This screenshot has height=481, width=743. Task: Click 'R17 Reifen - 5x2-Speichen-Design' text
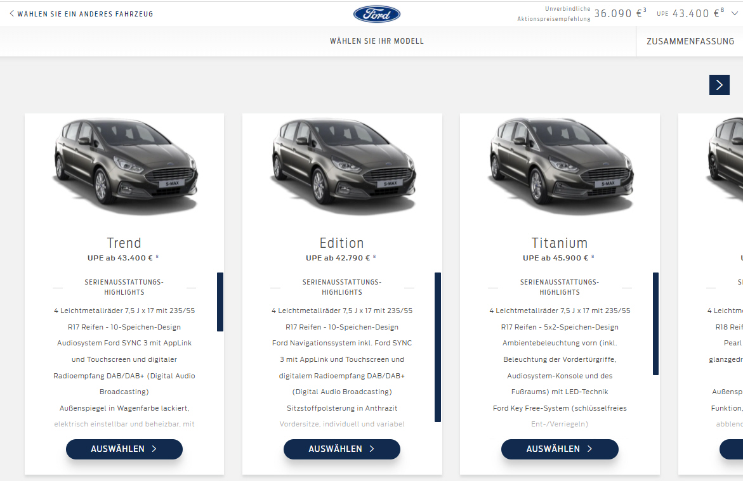[560, 327]
